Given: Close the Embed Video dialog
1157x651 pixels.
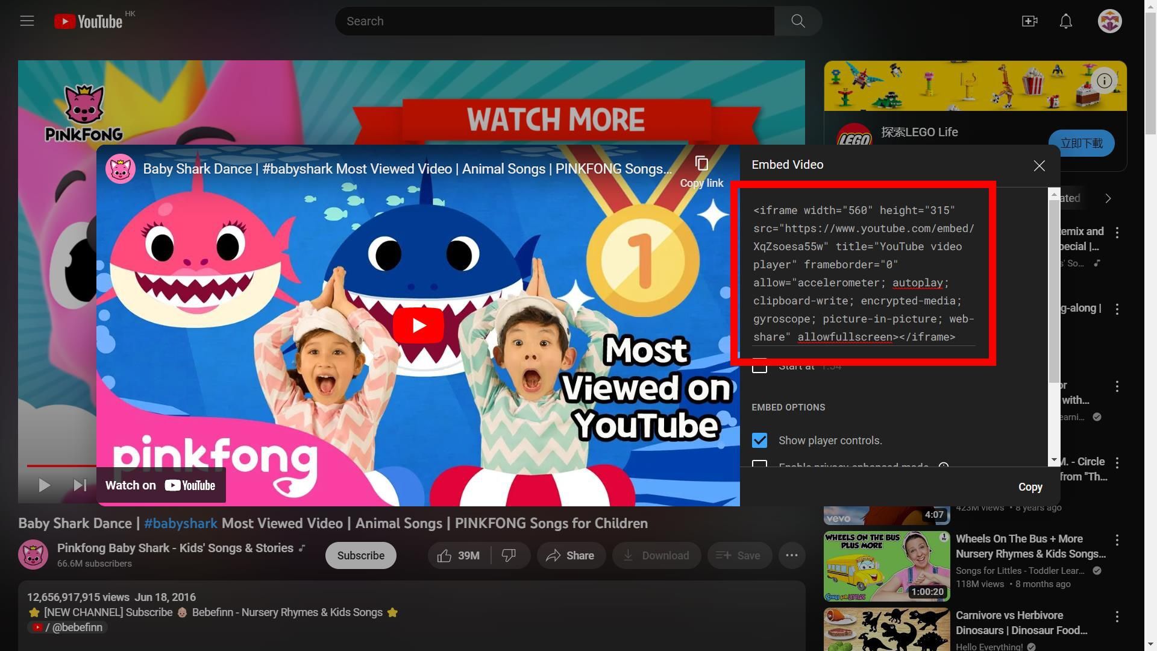Looking at the screenshot, I should 1039,166.
